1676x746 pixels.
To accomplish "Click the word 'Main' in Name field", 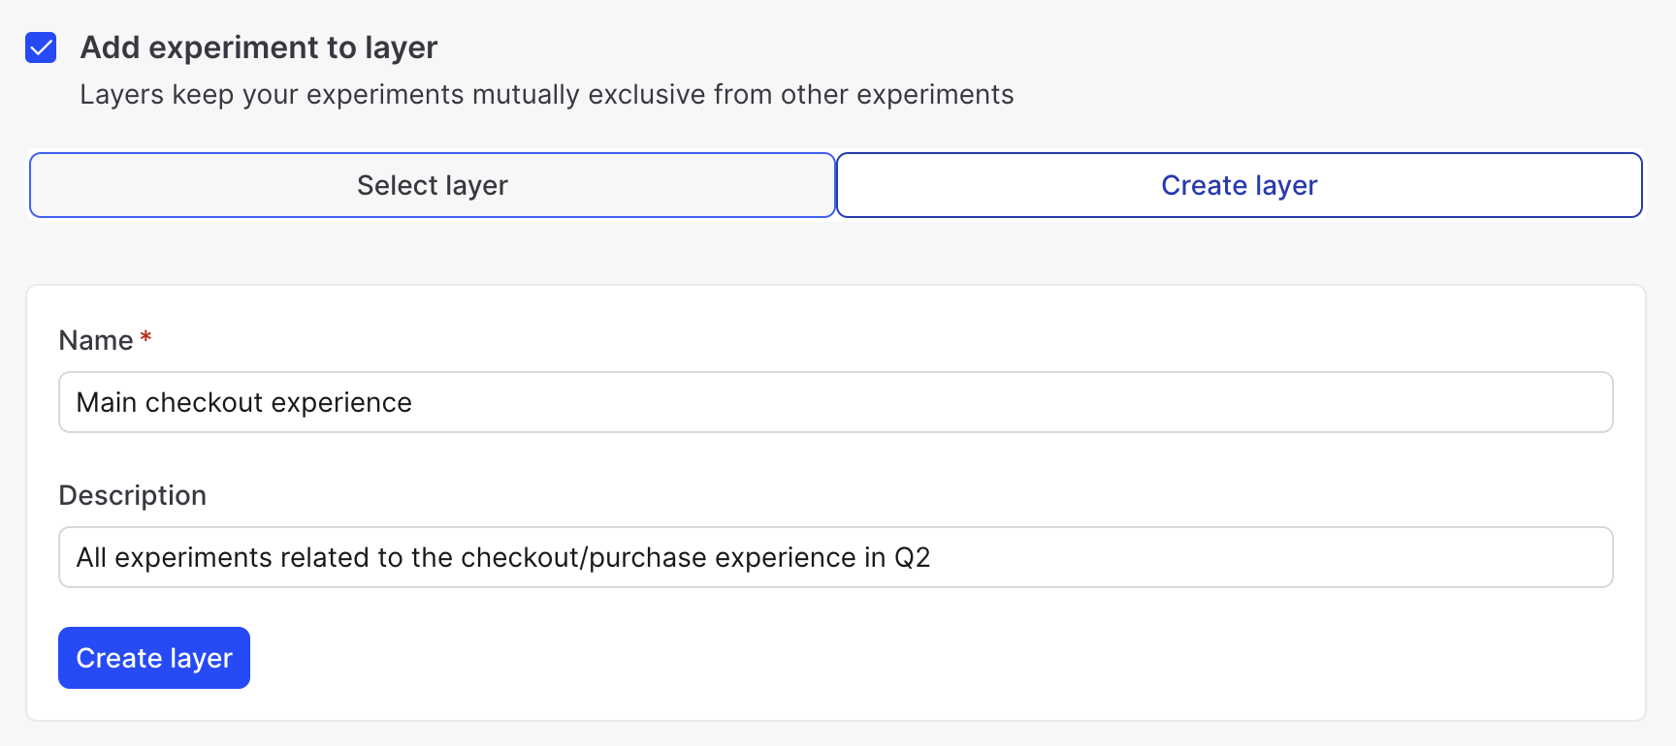I will tap(107, 402).
